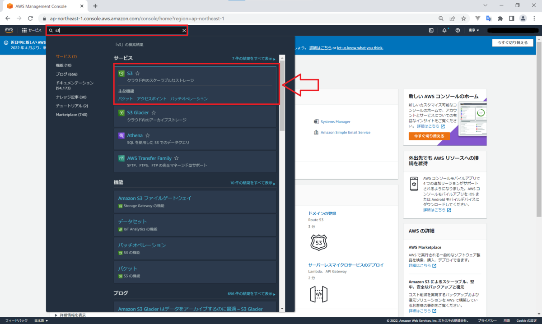Bookmark this page with the star icon
The height and width of the screenshot is (324, 542).
tap(463, 19)
